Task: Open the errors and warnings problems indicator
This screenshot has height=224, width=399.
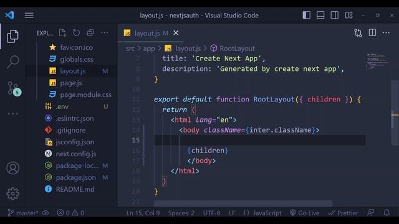Action: (x=70, y=213)
